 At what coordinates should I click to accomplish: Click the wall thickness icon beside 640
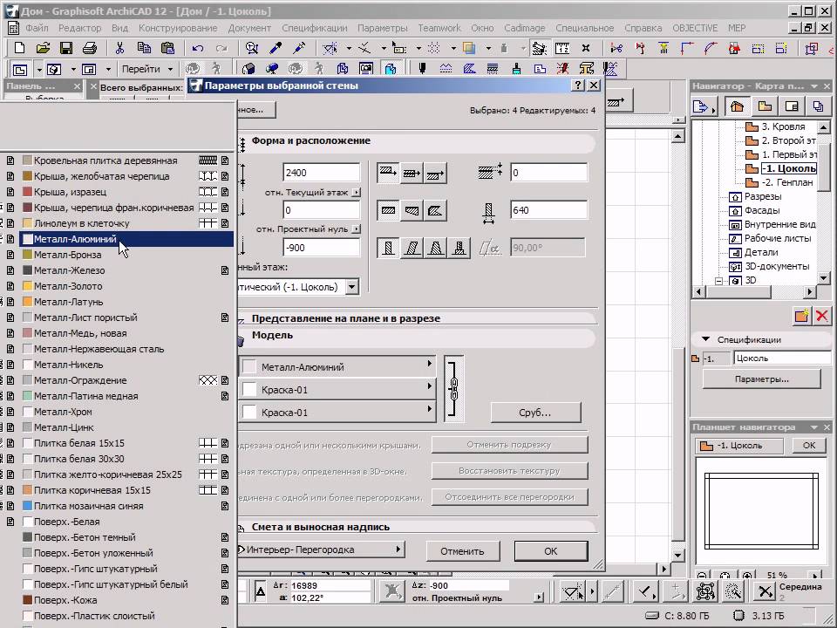[488, 211]
